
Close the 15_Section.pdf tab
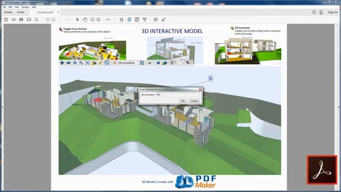(x=58, y=12)
